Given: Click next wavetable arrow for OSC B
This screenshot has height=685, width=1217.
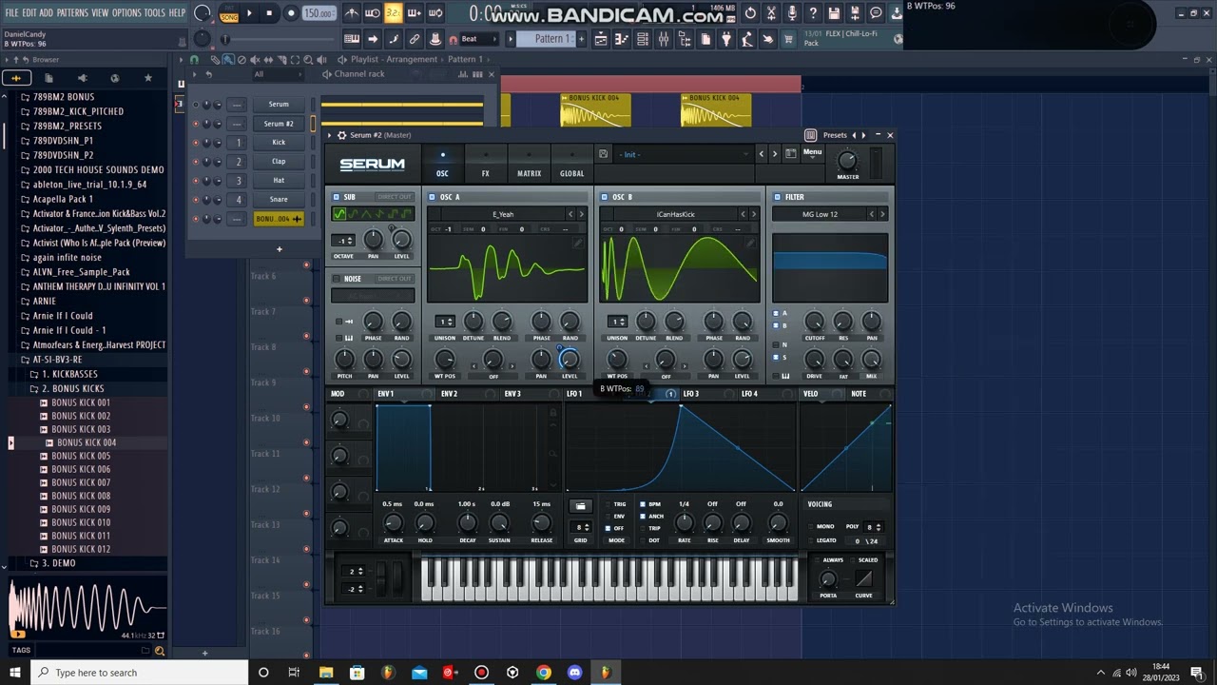Looking at the screenshot, I should click(x=754, y=214).
